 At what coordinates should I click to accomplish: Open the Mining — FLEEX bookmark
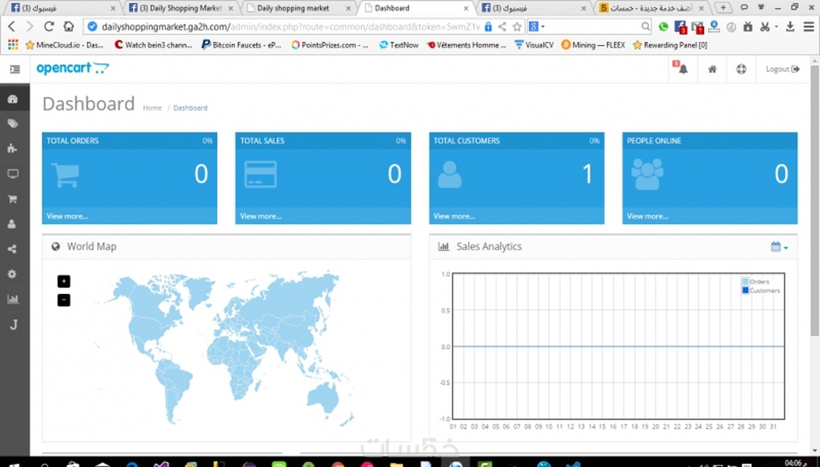click(x=593, y=45)
